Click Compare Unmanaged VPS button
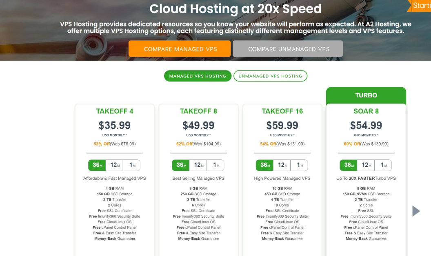The height and width of the screenshot is (256, 431). click(288, 49)
